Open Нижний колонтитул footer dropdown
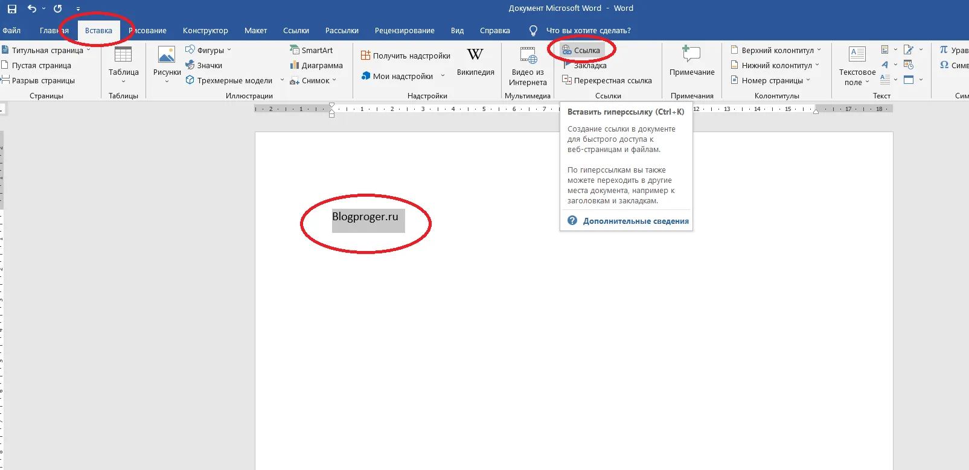 817,65
